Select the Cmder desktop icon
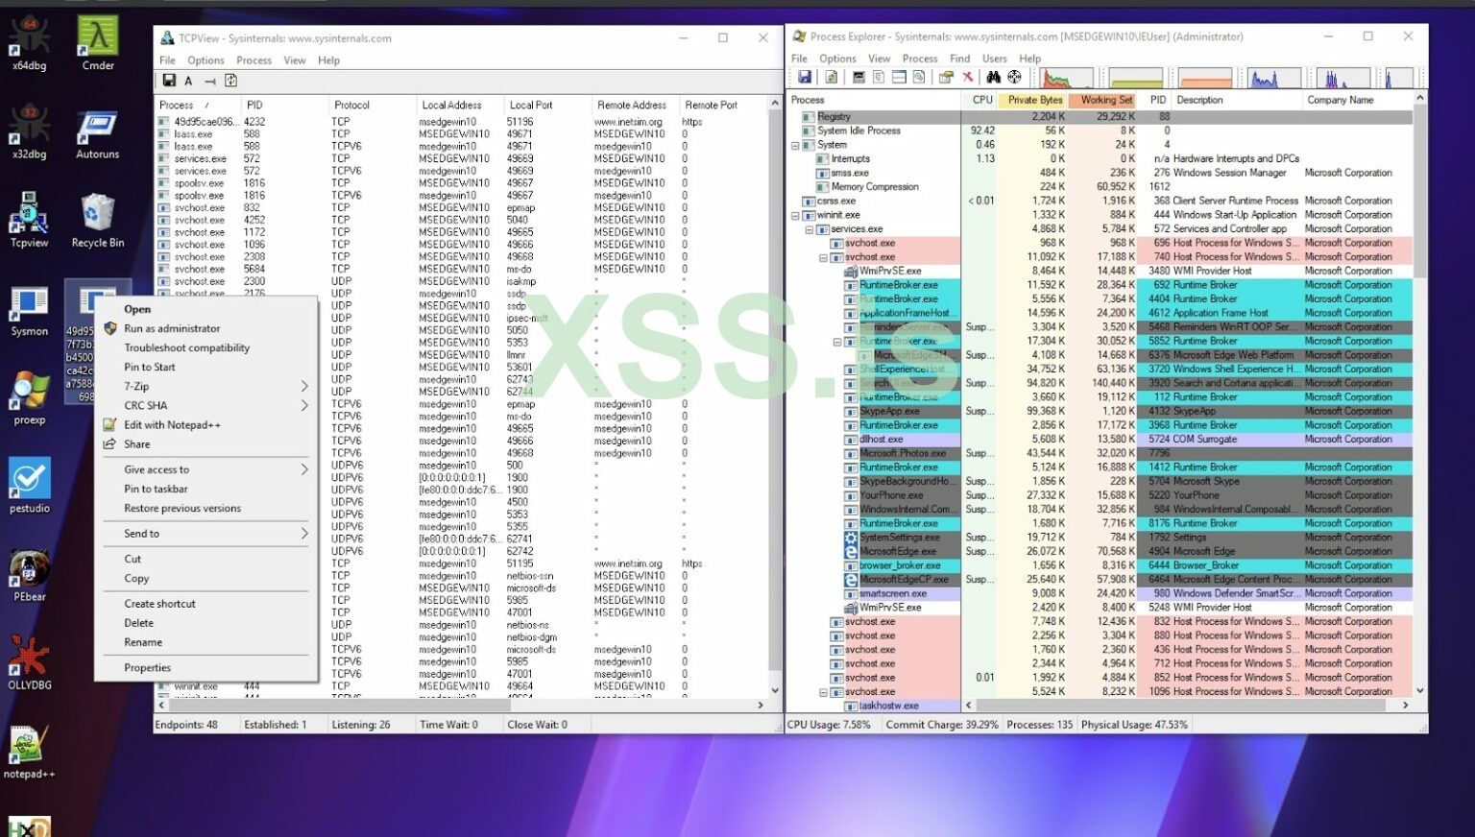Image resolution: width=1475 pixels, height=837 pixels. pyautogui.click(x=98, y=44)
